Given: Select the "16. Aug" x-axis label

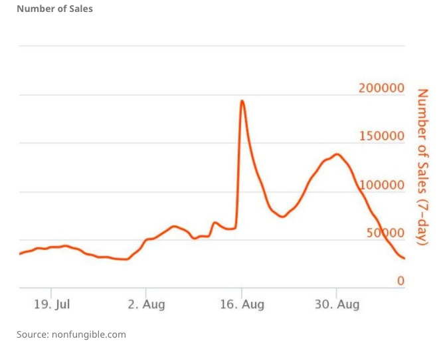Looking at the screenshot, I should [x=242, y=304].
